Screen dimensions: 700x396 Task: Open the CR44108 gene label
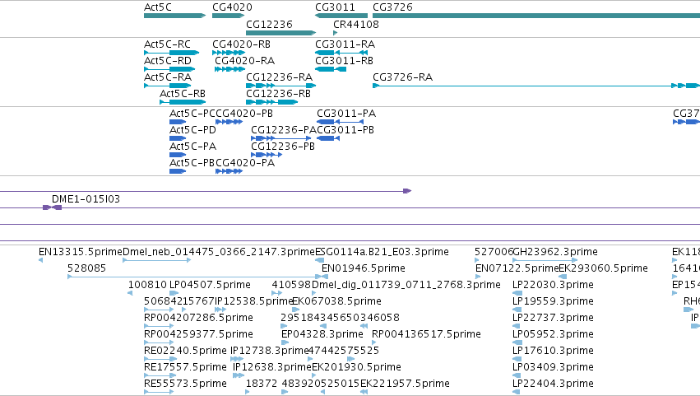click(356, 25)
